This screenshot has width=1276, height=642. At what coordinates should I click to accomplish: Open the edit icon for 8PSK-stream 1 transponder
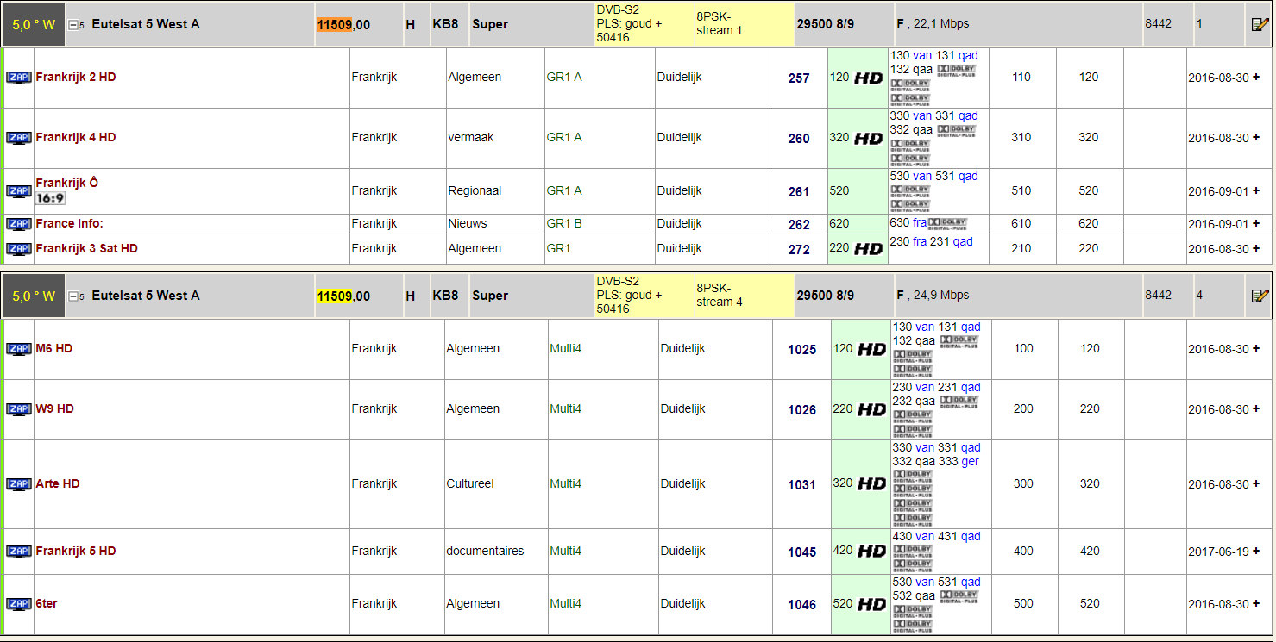(x=1260, y=24)
